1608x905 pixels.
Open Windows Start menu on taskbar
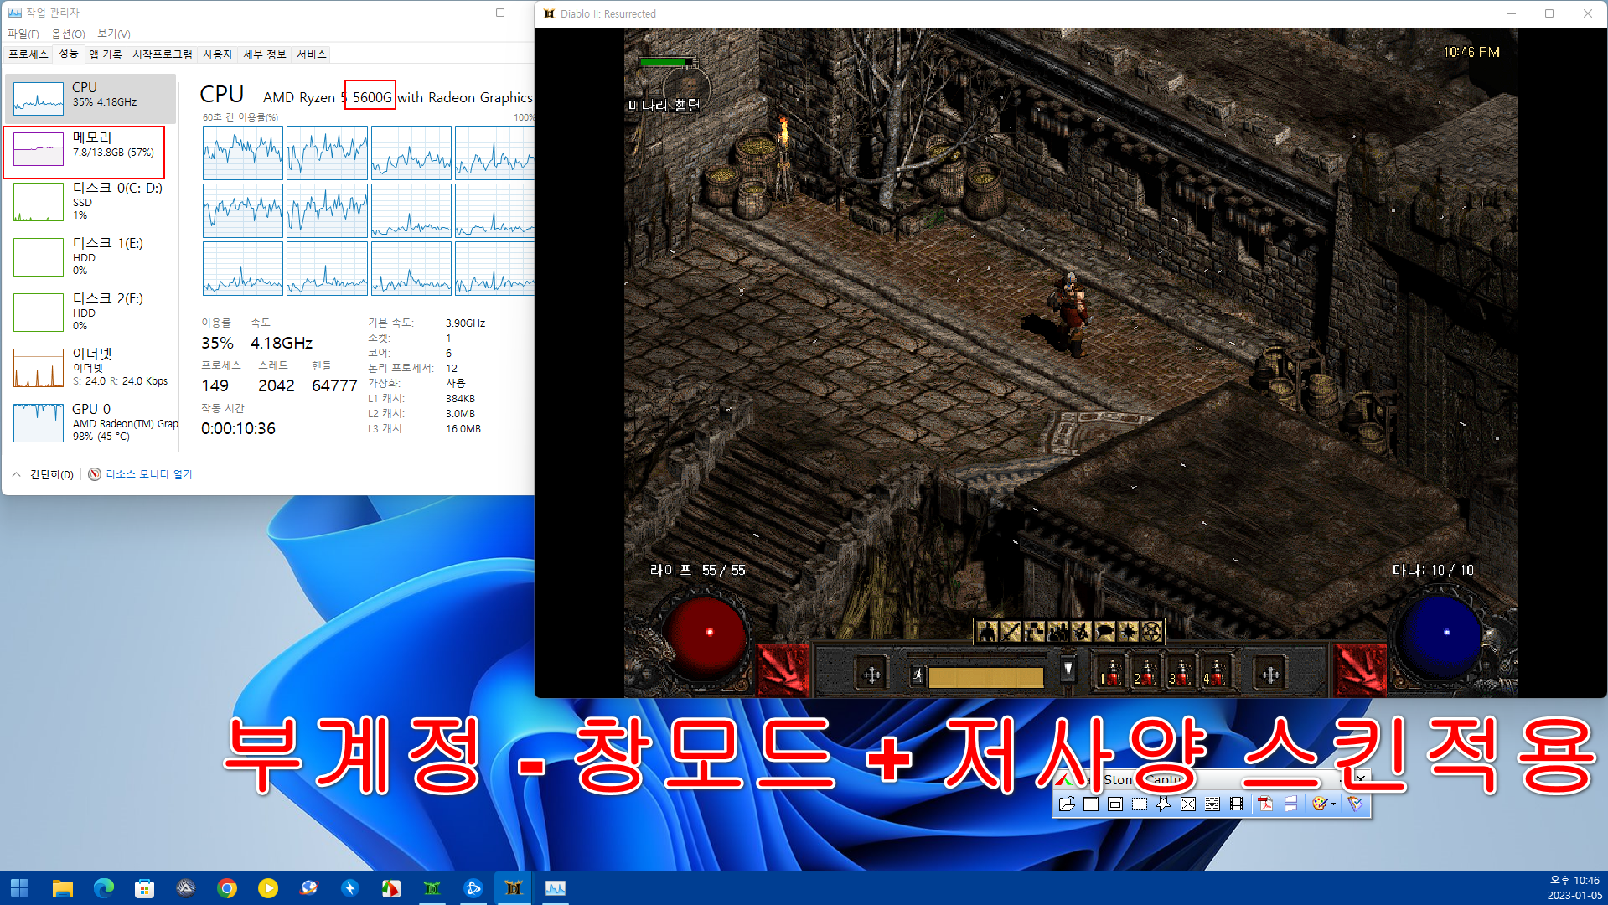coord(20,888)
